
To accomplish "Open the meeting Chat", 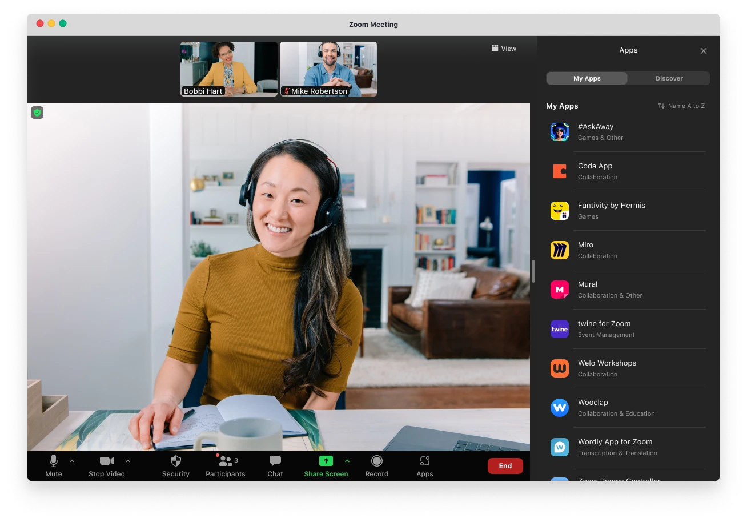I will [275, 465].
